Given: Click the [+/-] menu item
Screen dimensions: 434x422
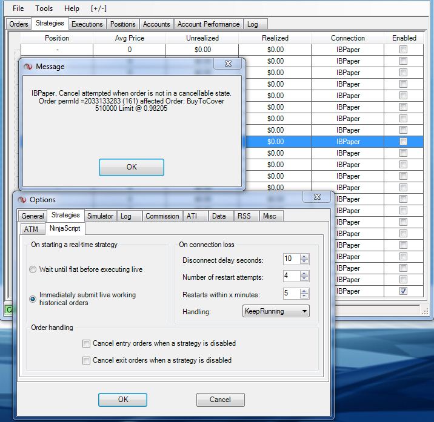Looking at the screenshot, I should pos(99,8).
